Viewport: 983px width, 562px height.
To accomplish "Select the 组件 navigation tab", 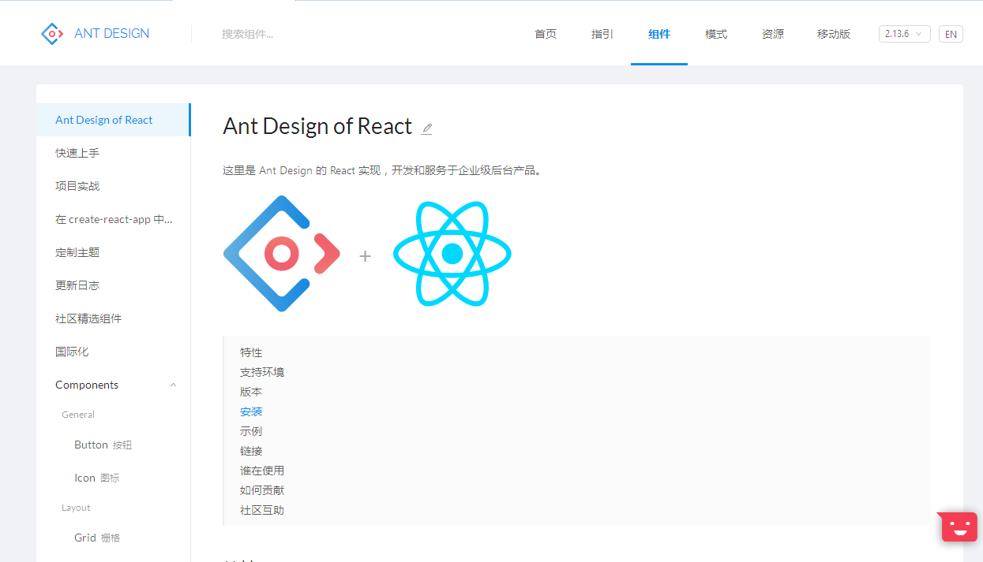I will [x=659, y=34].
